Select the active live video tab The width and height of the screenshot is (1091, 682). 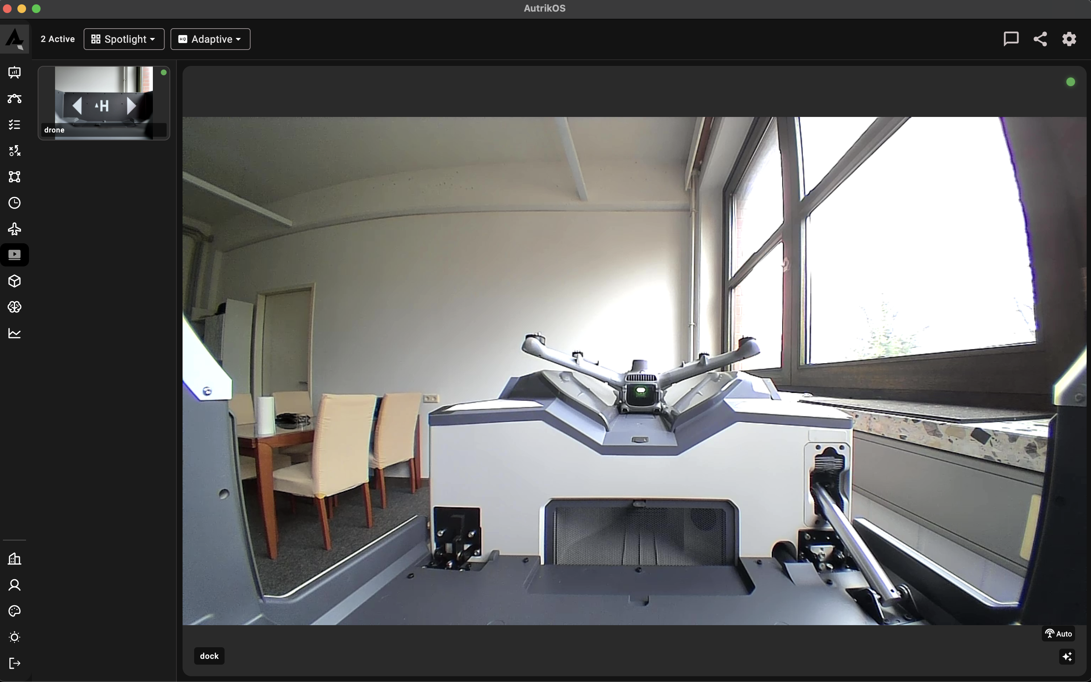tap(14, 255)
